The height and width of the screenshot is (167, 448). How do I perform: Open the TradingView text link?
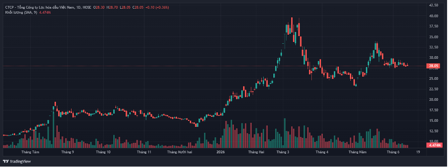point(20,162)
